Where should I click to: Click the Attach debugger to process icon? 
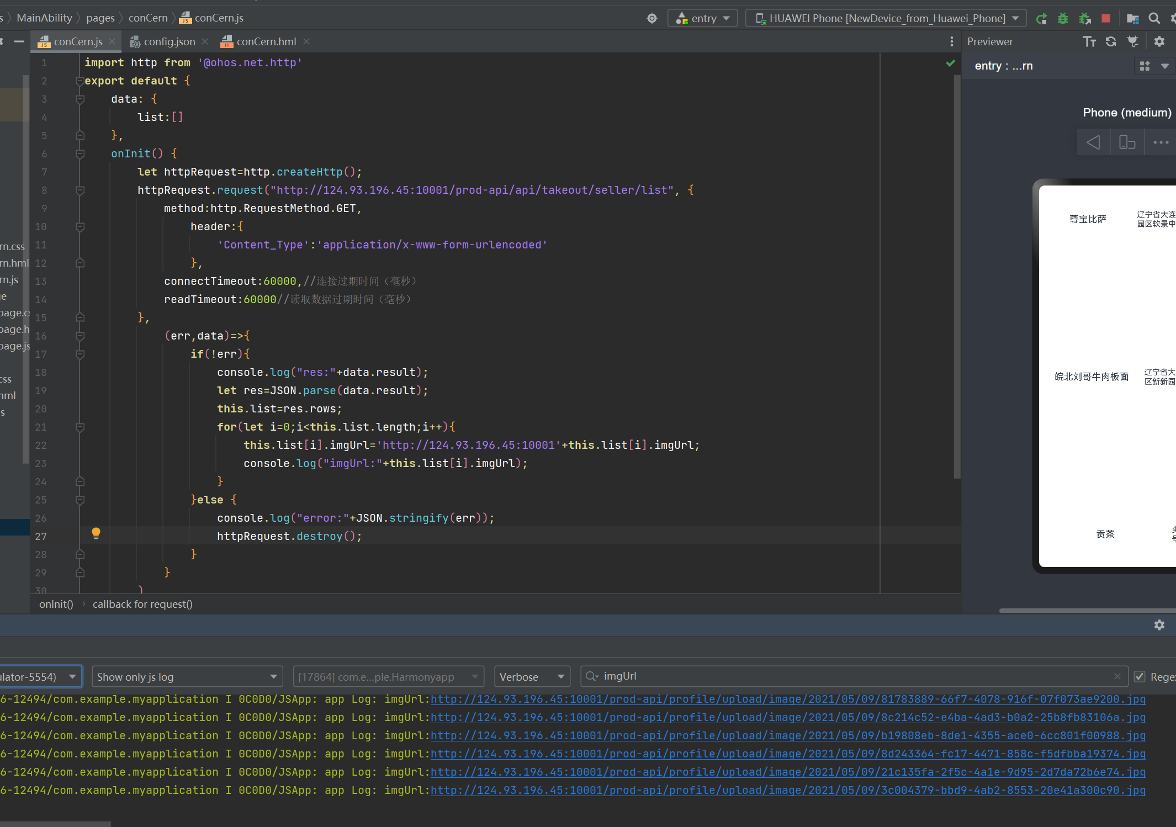point(1084,18)
